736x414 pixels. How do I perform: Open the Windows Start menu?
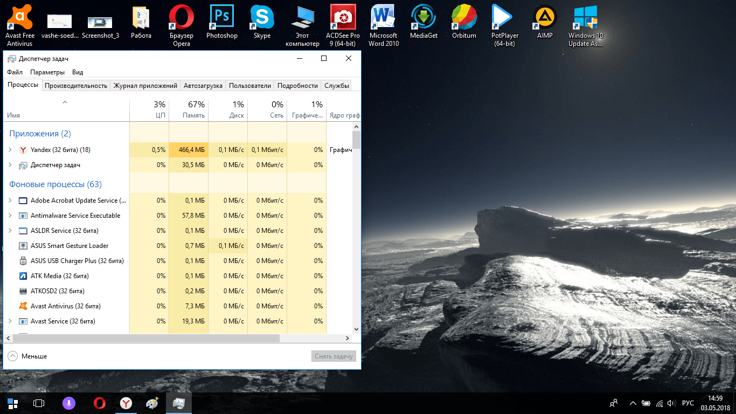[12, 403]
